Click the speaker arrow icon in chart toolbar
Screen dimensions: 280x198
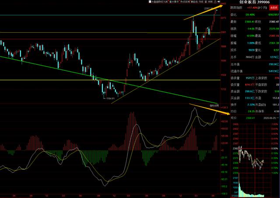[x=219, y=2]
